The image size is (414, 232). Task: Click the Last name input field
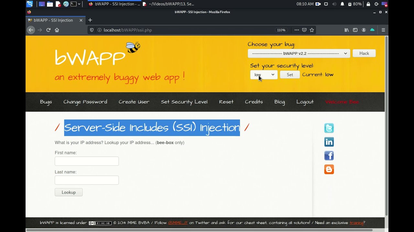pyautogui.click(x=87, y=180)
